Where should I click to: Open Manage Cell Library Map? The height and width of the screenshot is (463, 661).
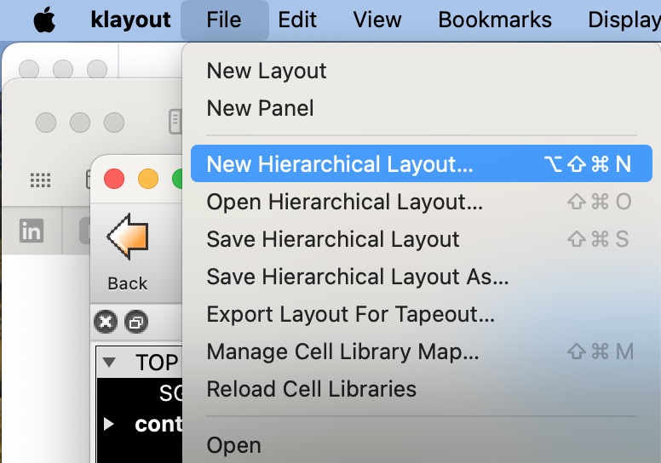342,352
